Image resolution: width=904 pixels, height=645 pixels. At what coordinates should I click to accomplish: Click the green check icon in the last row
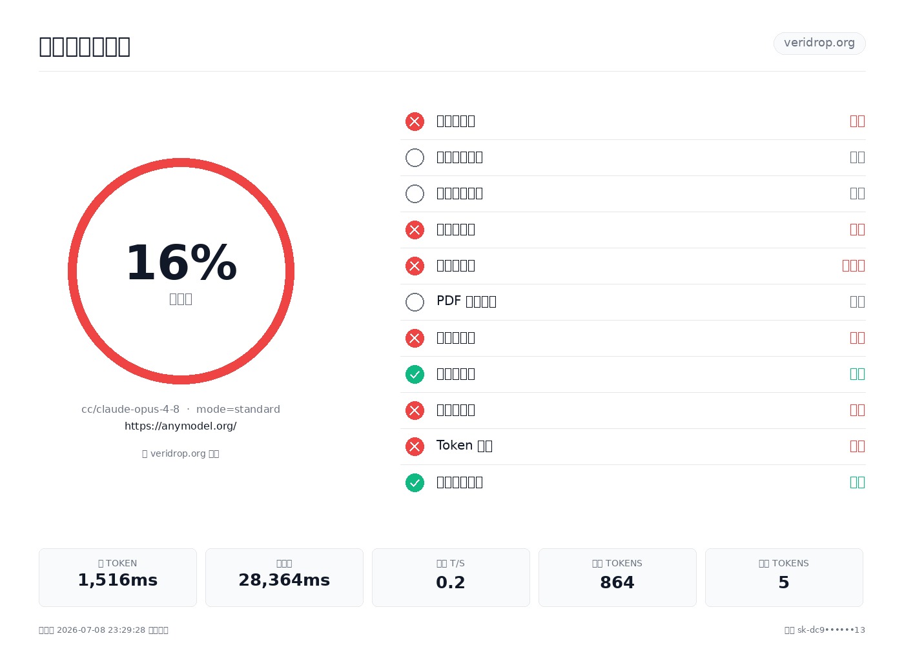[415, 482]
